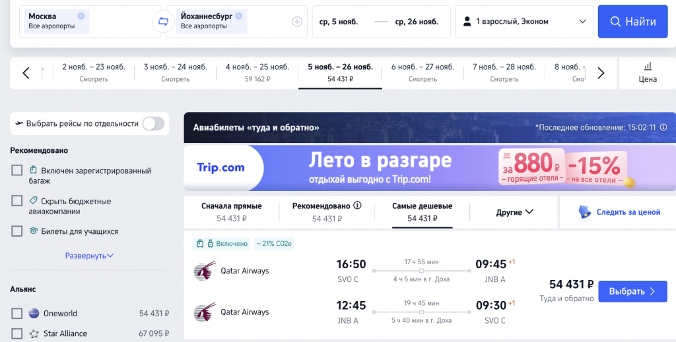This screenshot has width=676, height=342.
Task: Expand filters via Развернуть link
Action: (89, 256)
